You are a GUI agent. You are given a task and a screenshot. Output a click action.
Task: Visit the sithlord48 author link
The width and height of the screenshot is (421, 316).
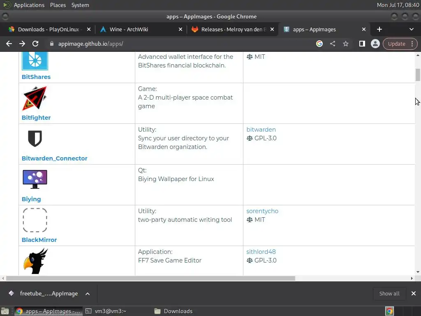261,252
